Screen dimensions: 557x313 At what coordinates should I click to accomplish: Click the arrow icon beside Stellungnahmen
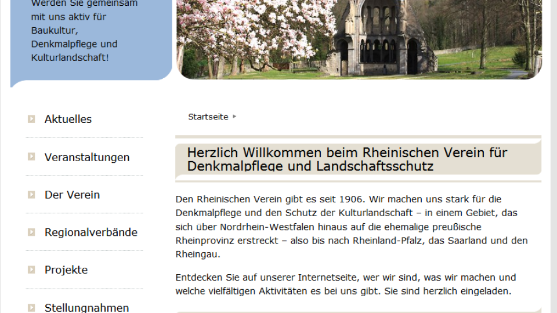point(31,308)
